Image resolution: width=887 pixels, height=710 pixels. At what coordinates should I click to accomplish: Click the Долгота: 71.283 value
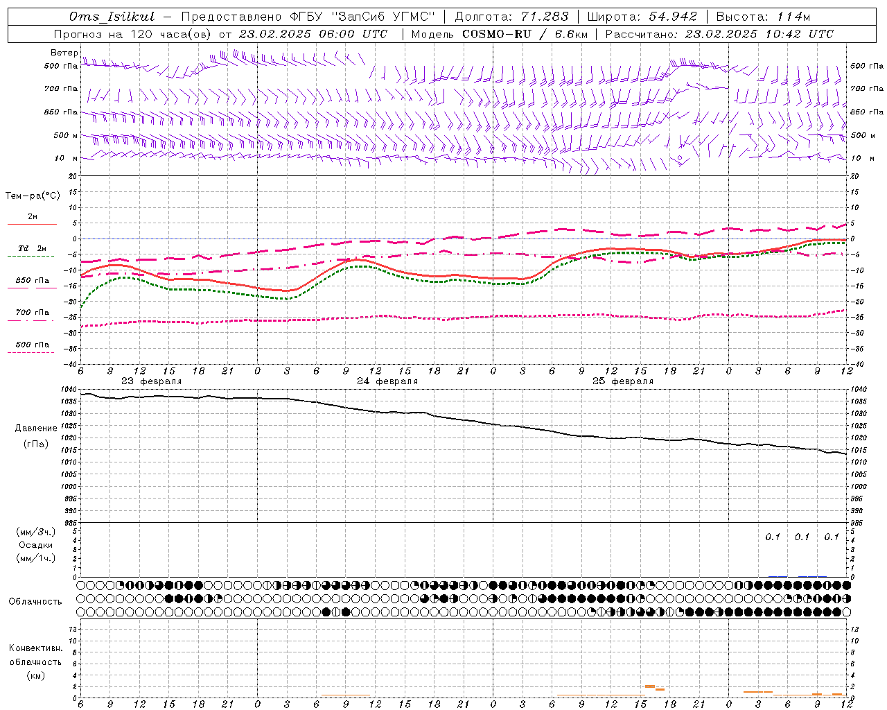[x=511, y=17]
